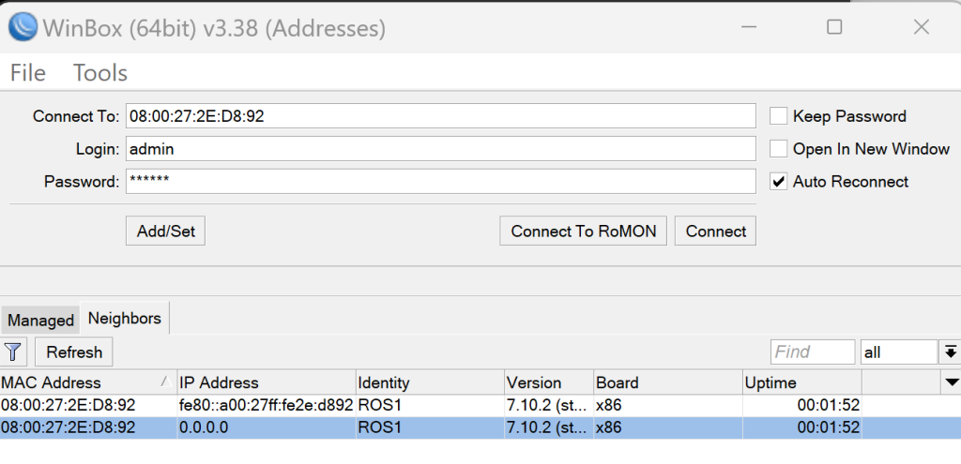Minimize the WinBox window

[x=750, y=27]
